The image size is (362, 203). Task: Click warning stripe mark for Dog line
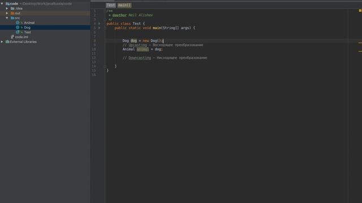[360, 43]
